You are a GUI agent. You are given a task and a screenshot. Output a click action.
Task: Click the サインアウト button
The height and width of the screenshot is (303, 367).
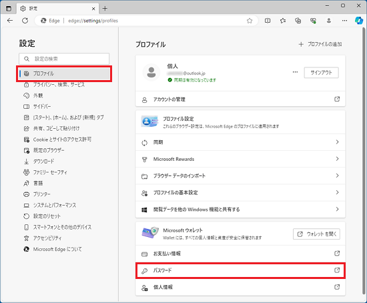pos(322,73)
